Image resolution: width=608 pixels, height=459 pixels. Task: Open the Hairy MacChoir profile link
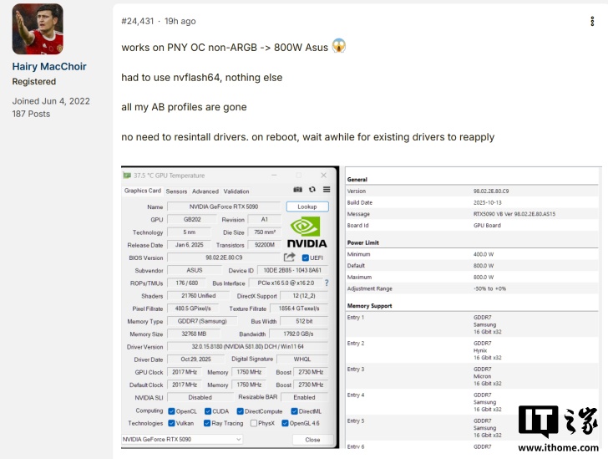pyautogui.click(x=48, y=66)
